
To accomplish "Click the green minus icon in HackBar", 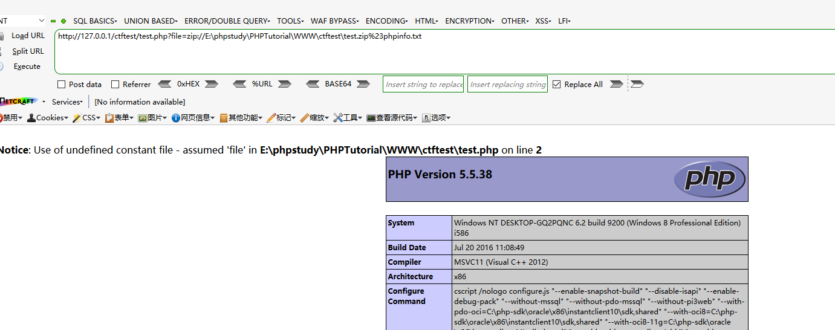I will point(53,21).
